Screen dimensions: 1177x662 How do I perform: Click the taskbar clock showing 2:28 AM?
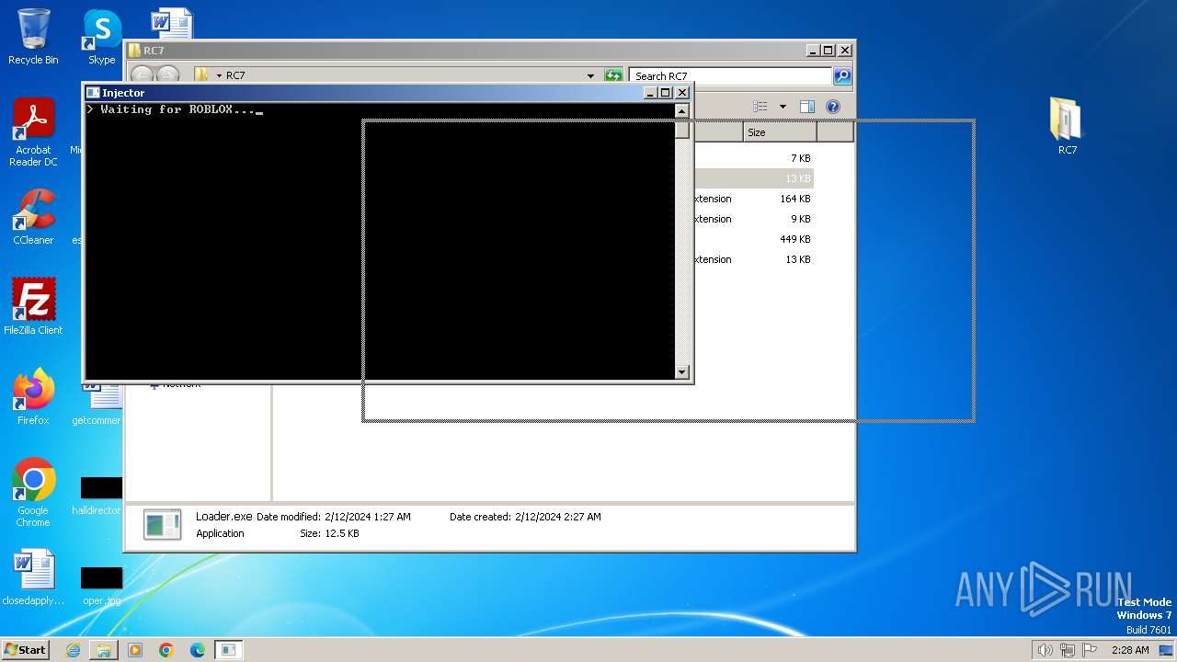tap(1130, 650)
